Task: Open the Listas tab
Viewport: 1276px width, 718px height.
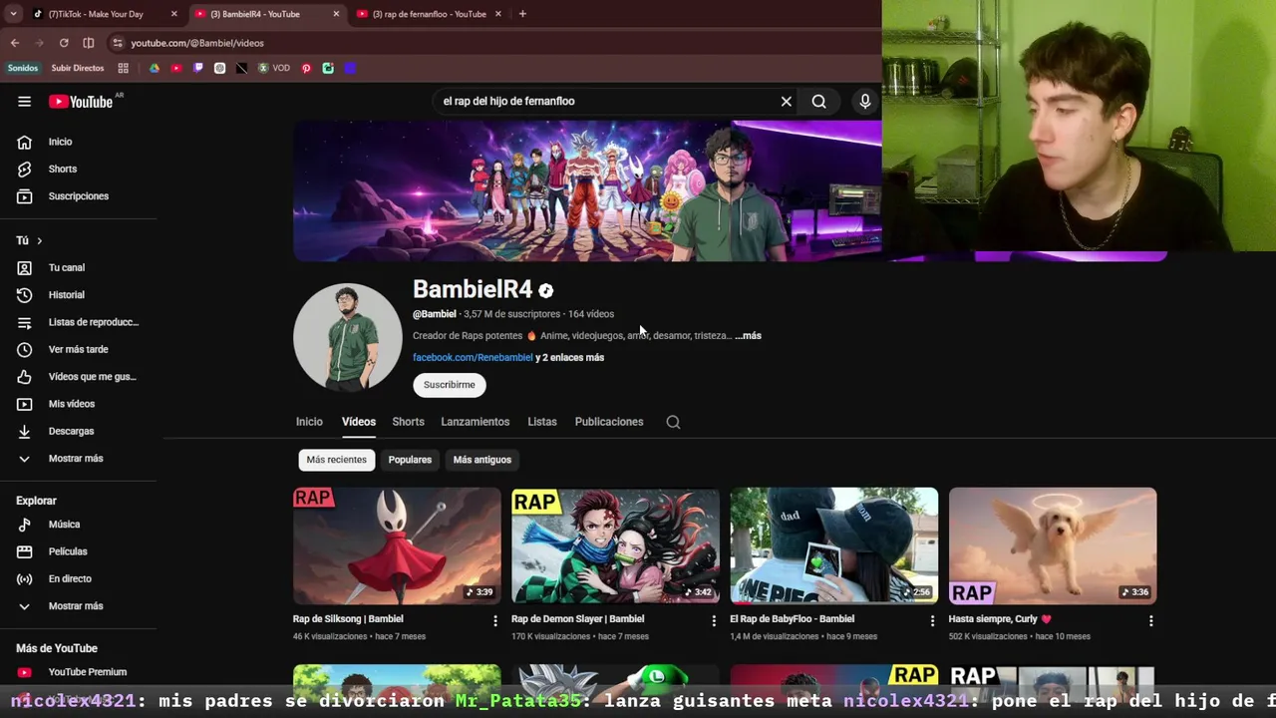Action: point(542,422)
